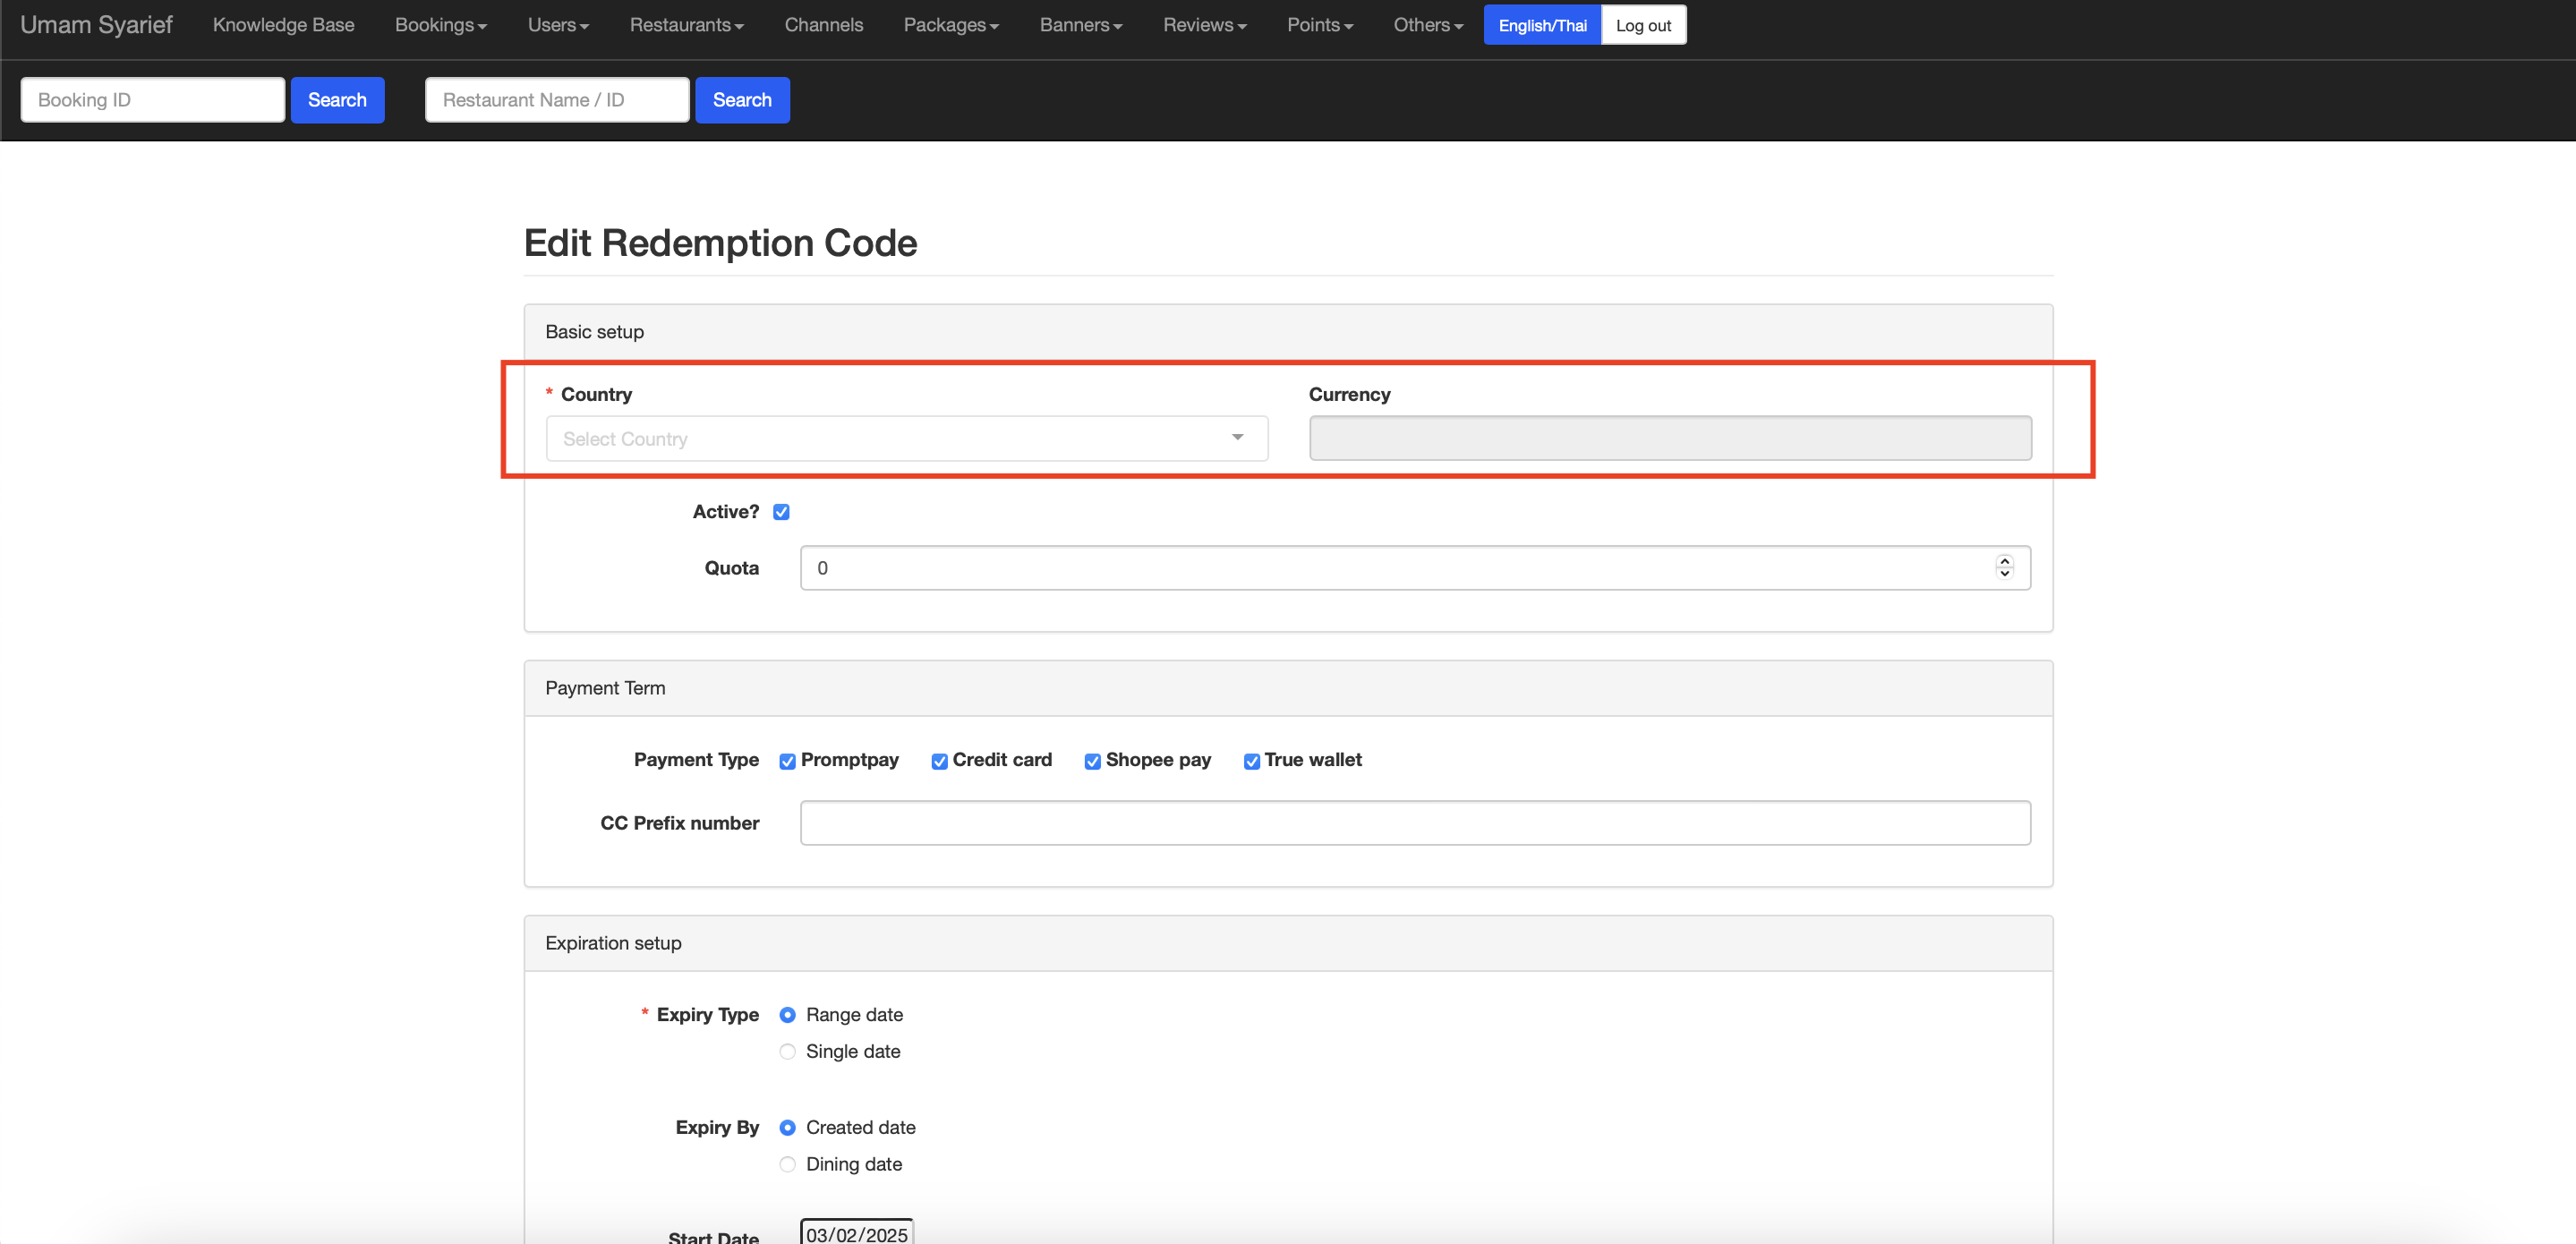Image resolution: width=2576 pixels, height=1244 pixels.
Task: Click the Restaurant Name / ID field
Action: (x=556, y=100)
